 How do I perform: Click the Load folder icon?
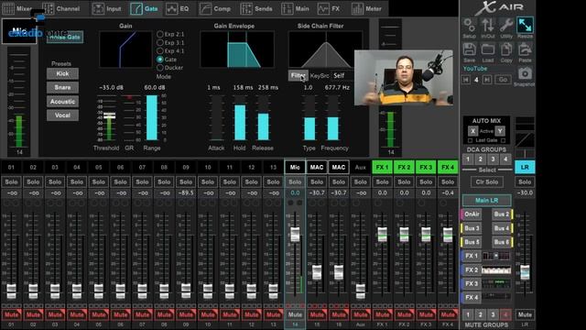[x=488, y=49]
